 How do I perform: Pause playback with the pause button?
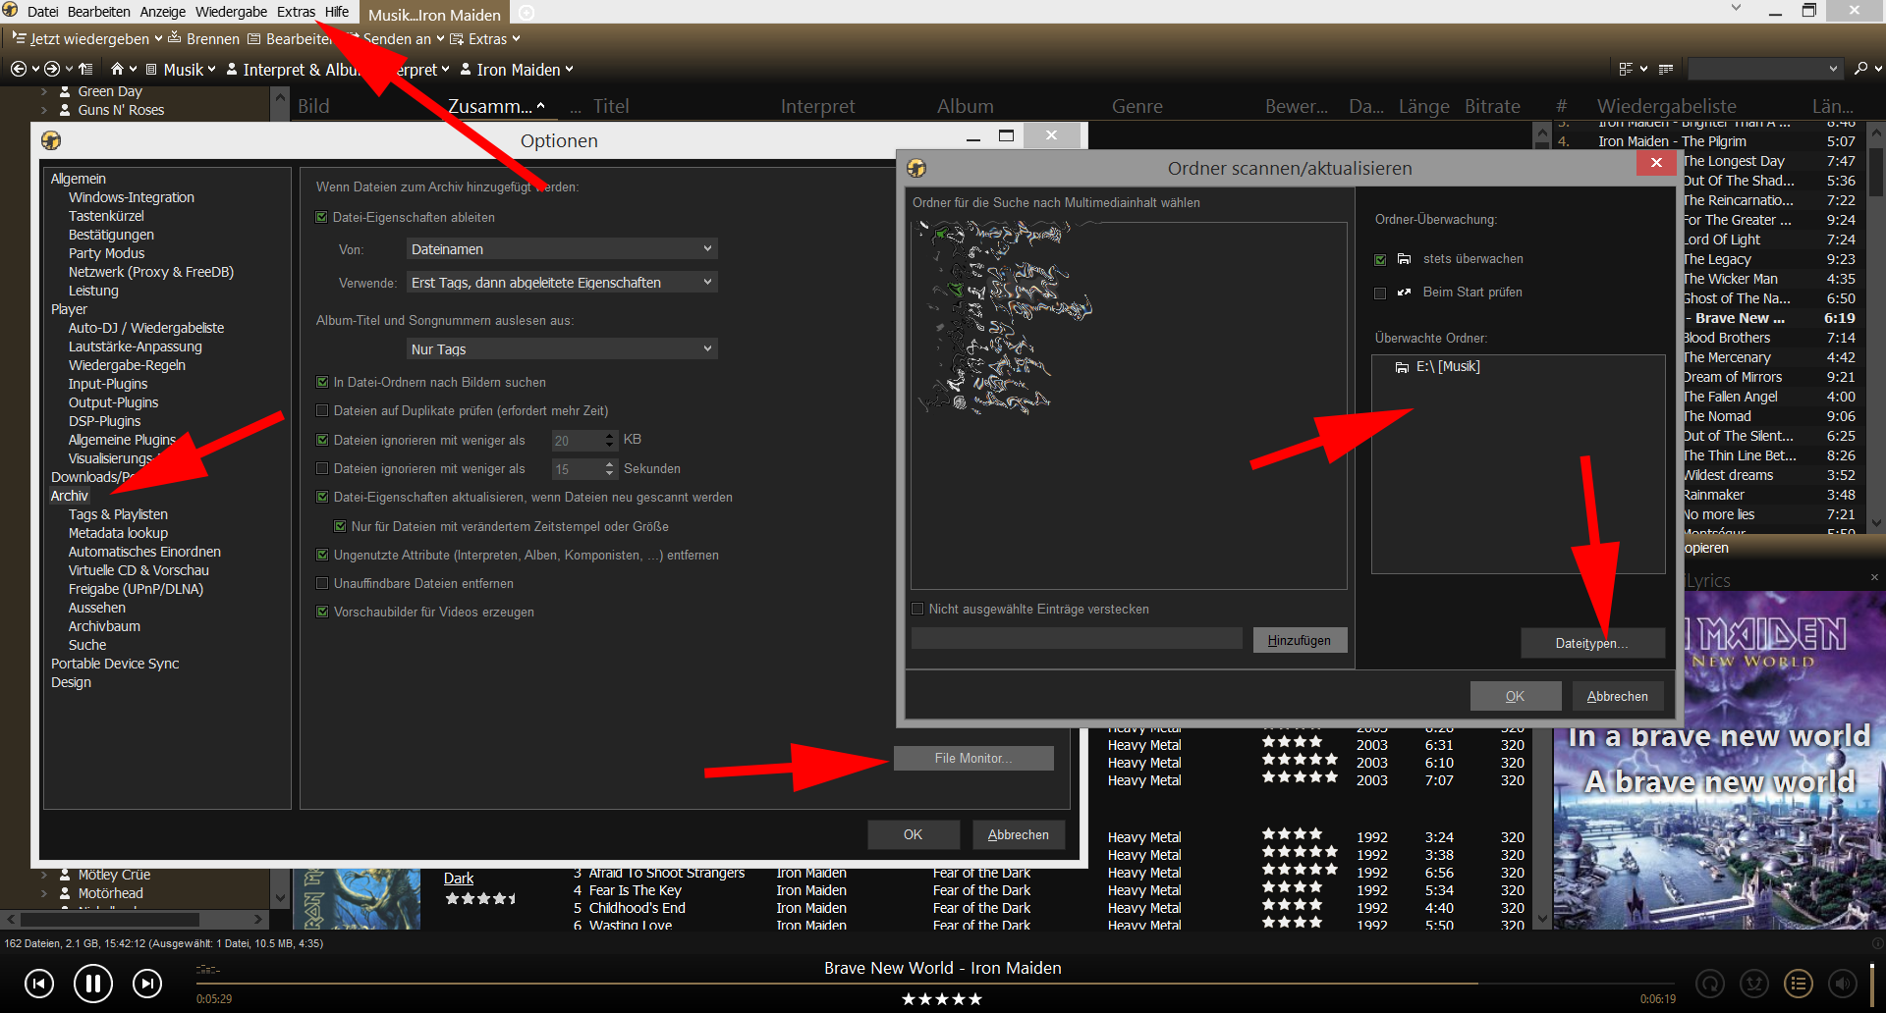coord(93,983)
